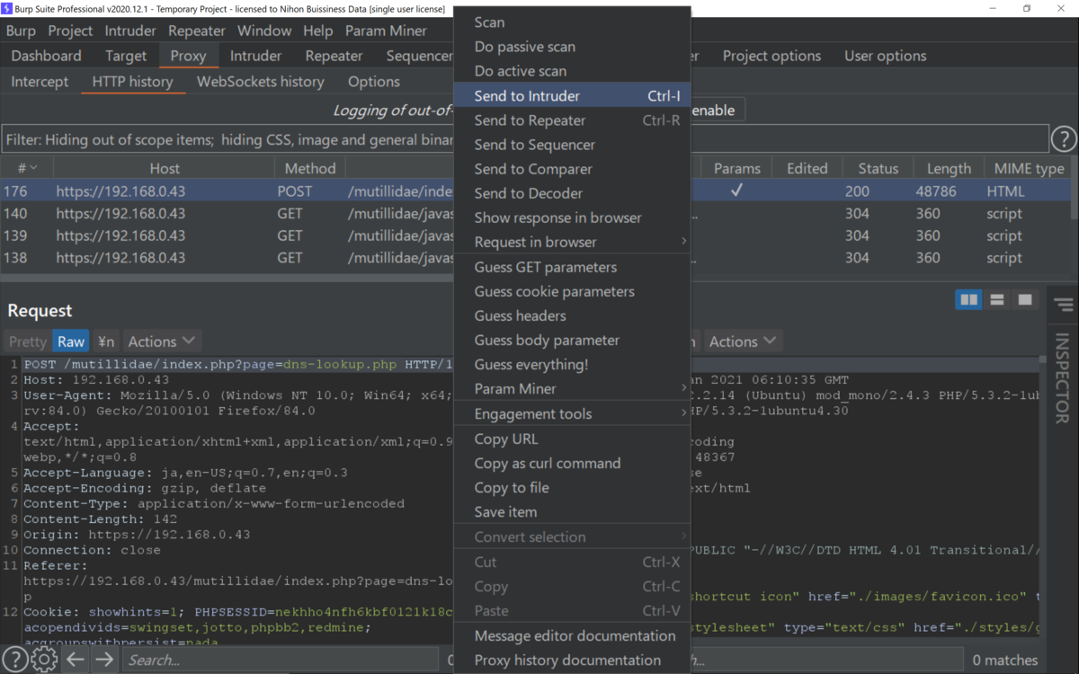
Task: Choose Send to Sequencer
Action: click(x=572, y=144)
